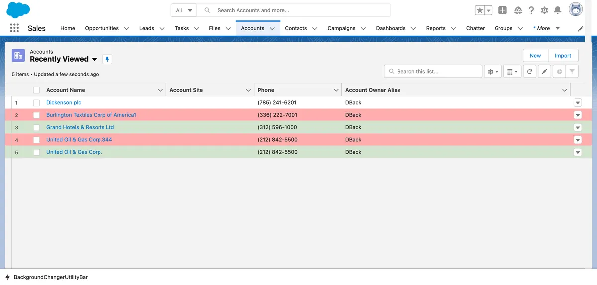The image size is (597, 285).
Task: Sort by the Account Name column header
Action: 66,90
